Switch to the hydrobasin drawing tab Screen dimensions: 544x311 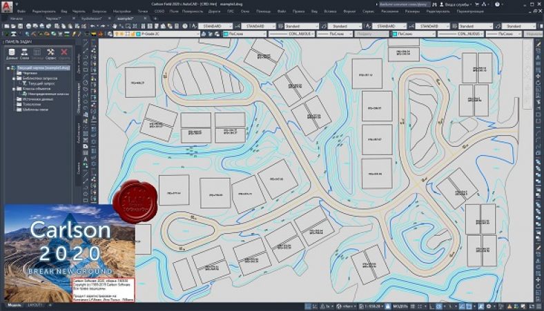[x=92, y=19]
